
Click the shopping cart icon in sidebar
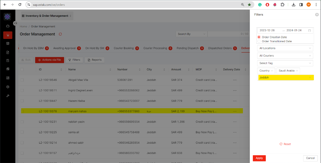tap(8, 35)
